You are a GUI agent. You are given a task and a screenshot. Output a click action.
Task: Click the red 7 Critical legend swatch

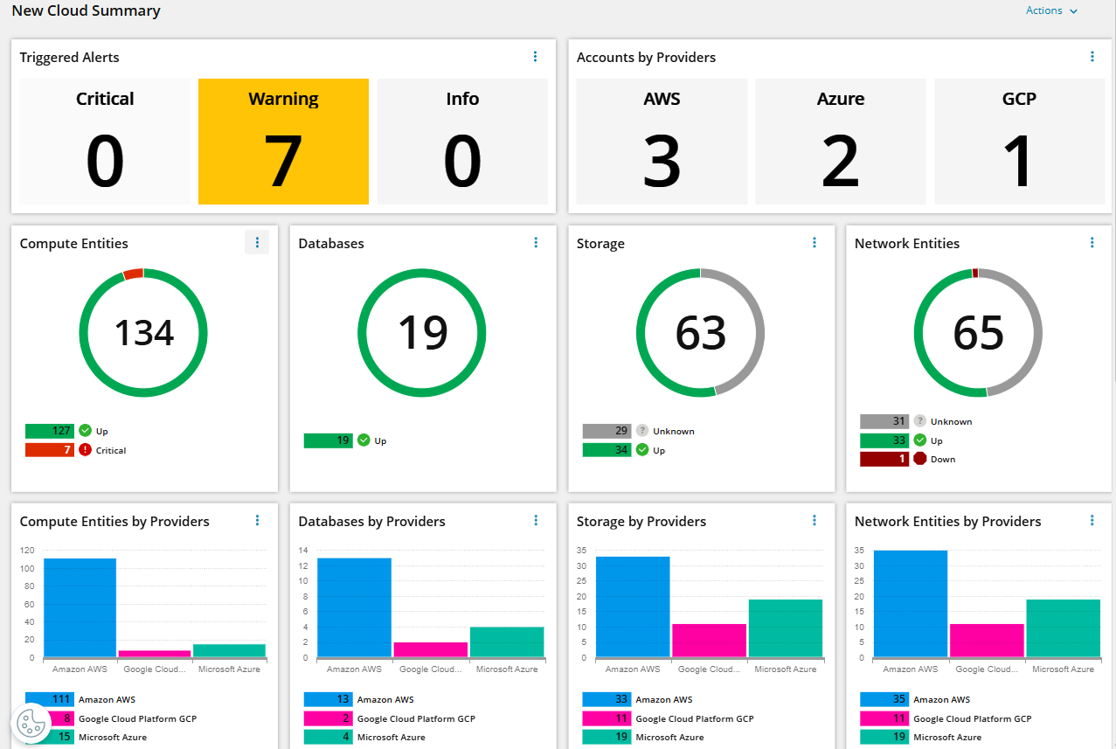[50, 450]
